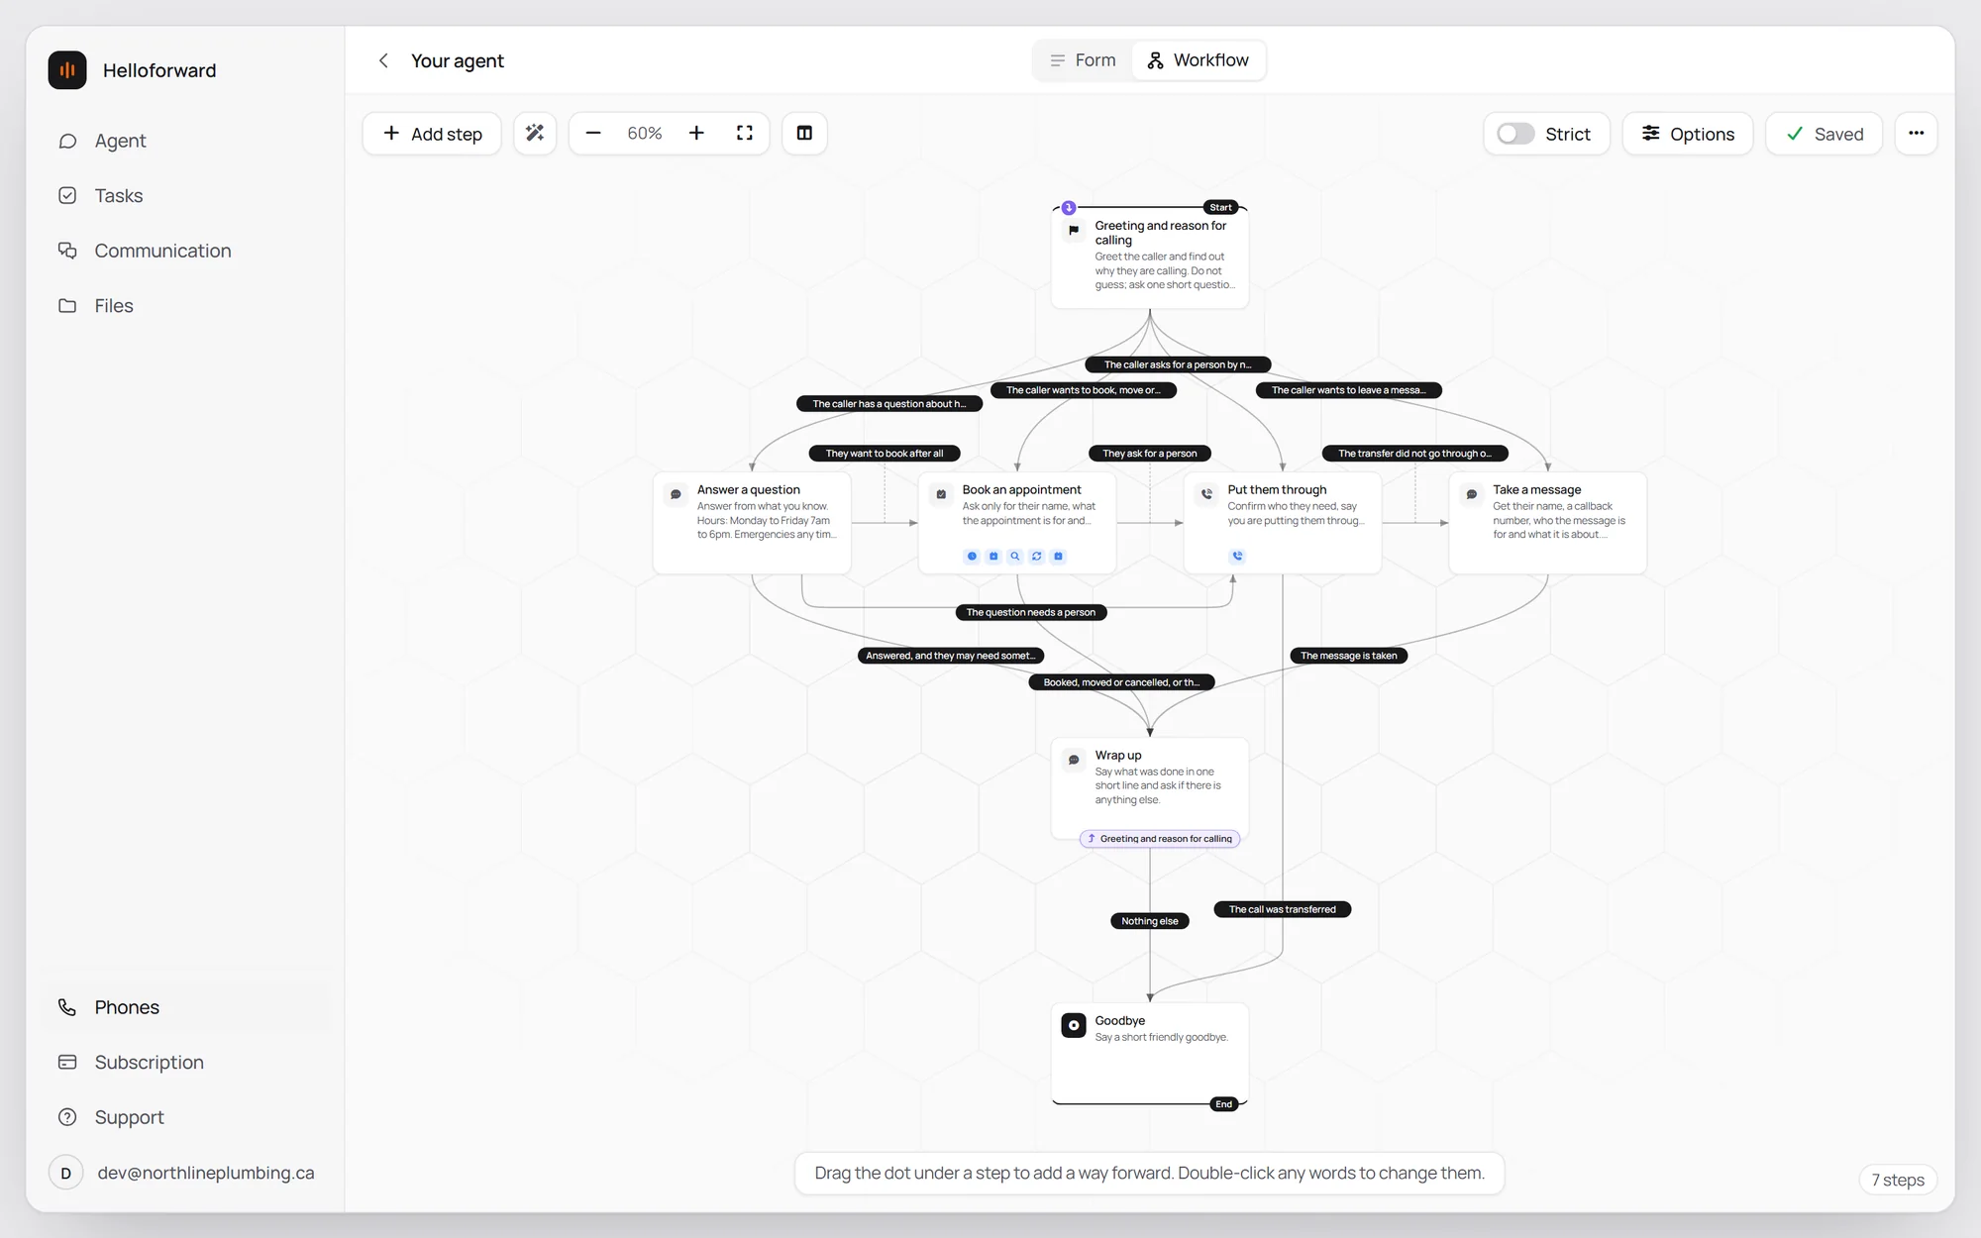Click the Greeting and reason for calling loop-back chip

1160,839
